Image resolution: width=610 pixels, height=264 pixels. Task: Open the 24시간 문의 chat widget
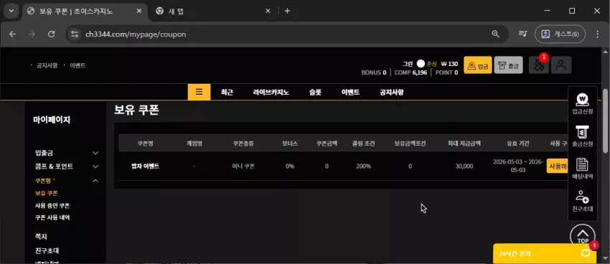click(544, 253)
